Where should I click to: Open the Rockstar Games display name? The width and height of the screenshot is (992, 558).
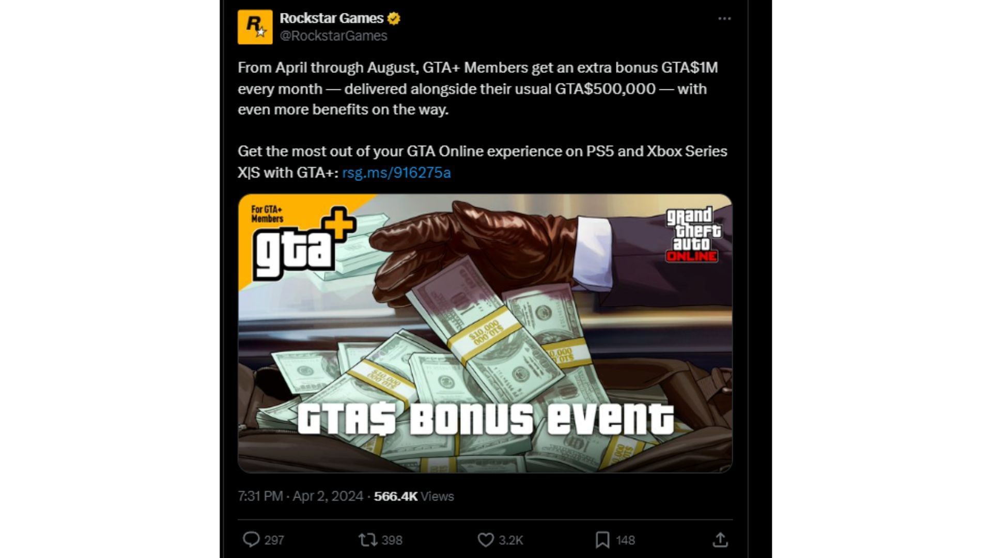[331, 18]
